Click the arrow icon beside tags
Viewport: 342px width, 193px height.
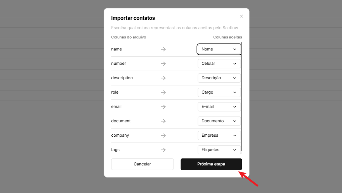(x=163, y=150)
